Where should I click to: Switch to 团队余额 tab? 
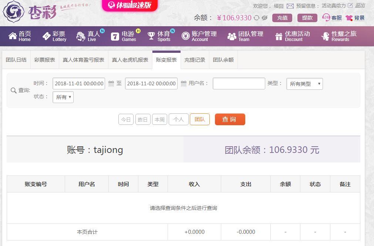pyautogui.click(x=223, y=60)
